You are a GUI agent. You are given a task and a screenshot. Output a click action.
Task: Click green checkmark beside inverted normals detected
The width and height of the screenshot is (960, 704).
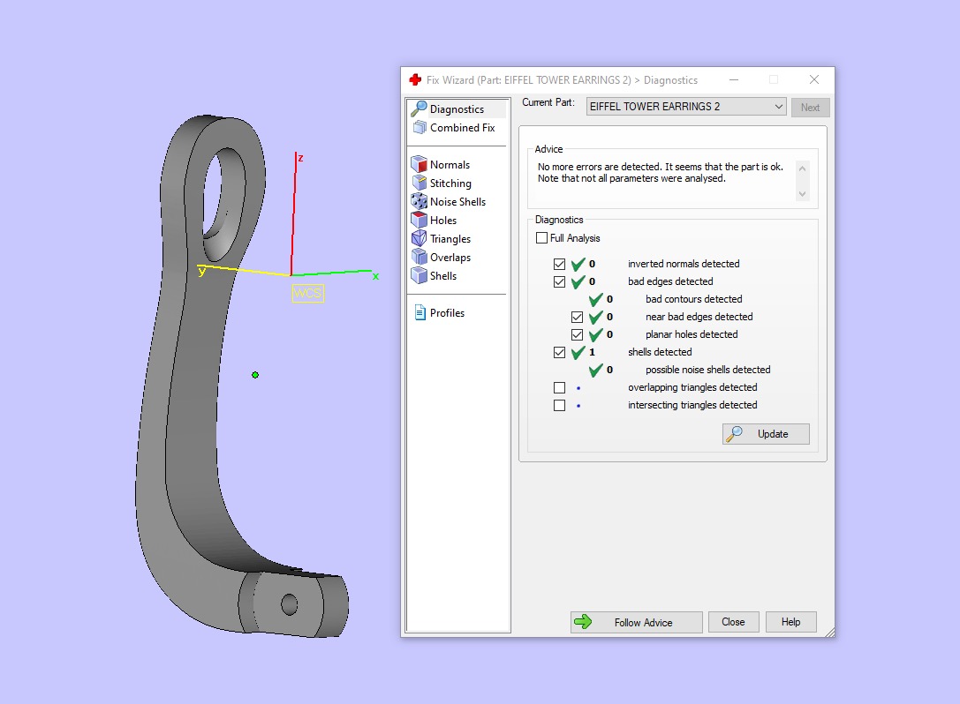pos(578,265)
